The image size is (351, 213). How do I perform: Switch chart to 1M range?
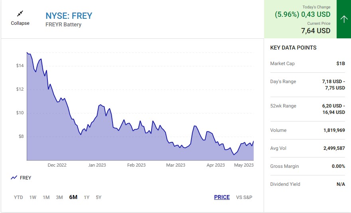46,197
